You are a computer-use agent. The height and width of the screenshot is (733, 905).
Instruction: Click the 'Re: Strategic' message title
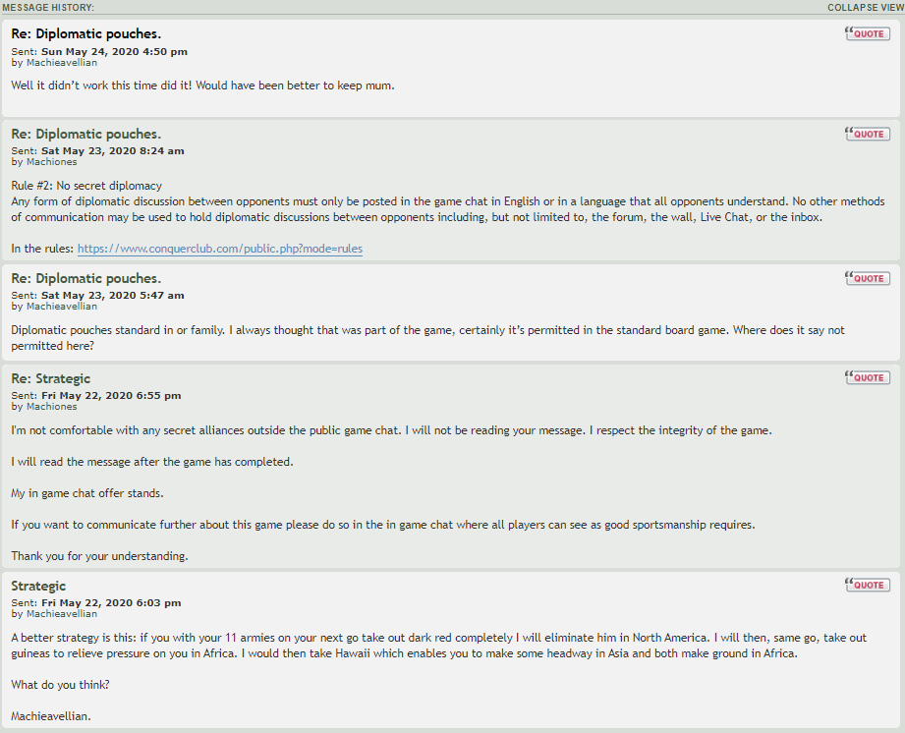[51, 378]
